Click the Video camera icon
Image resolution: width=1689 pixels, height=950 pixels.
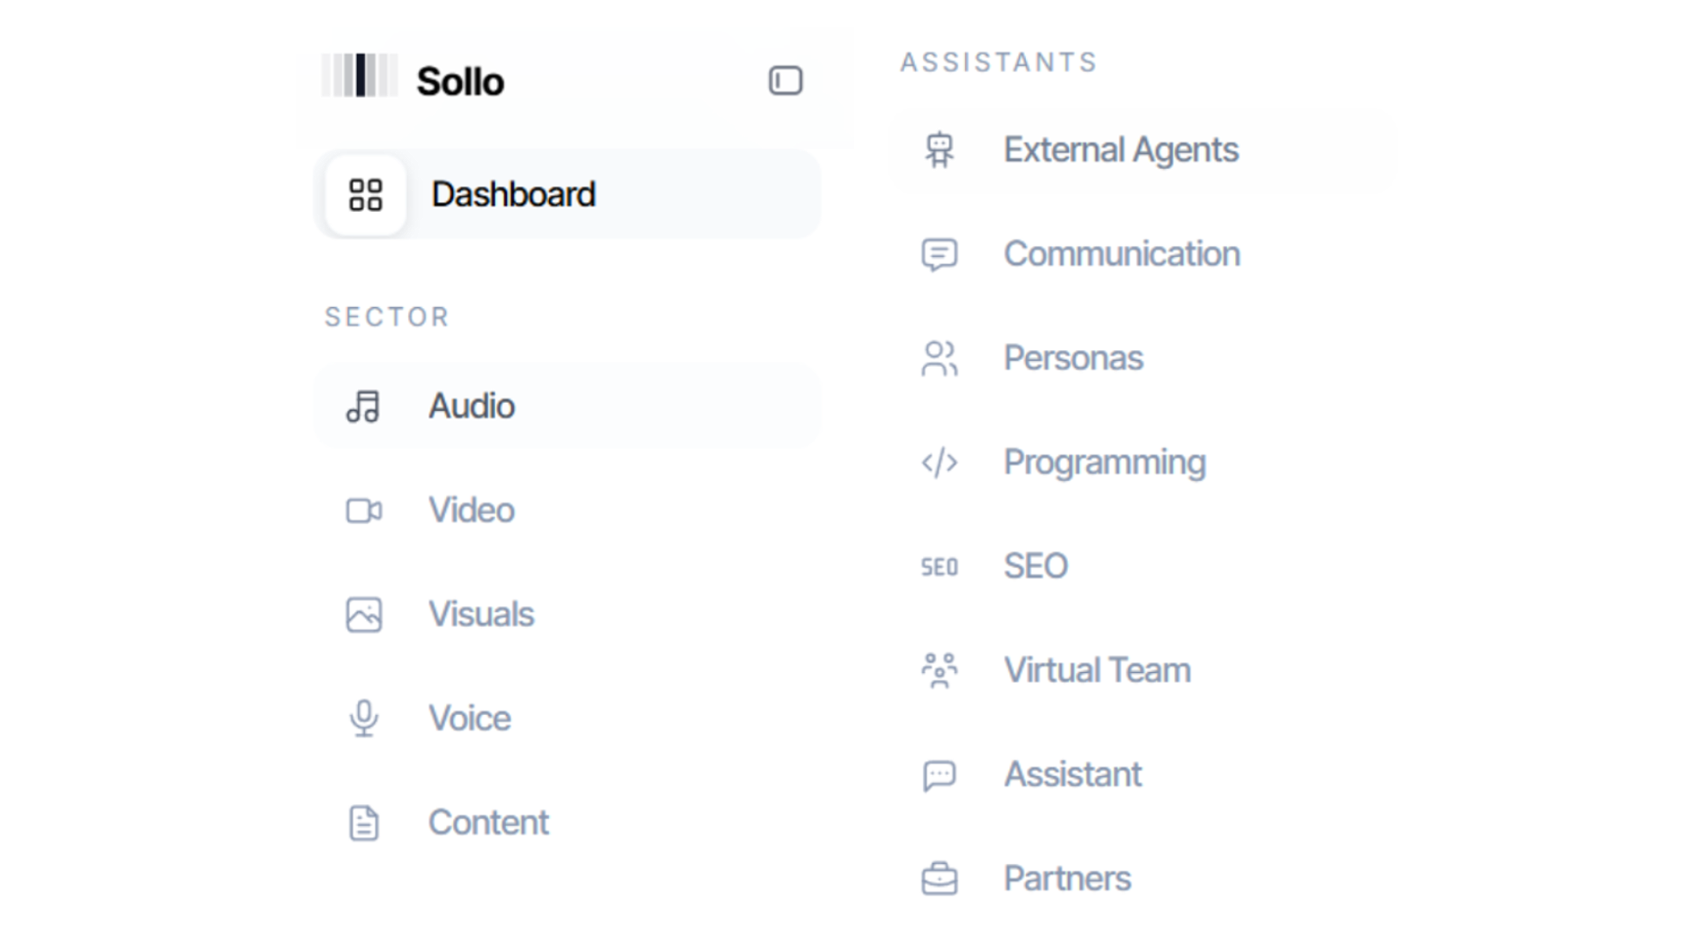click(363, 510)
